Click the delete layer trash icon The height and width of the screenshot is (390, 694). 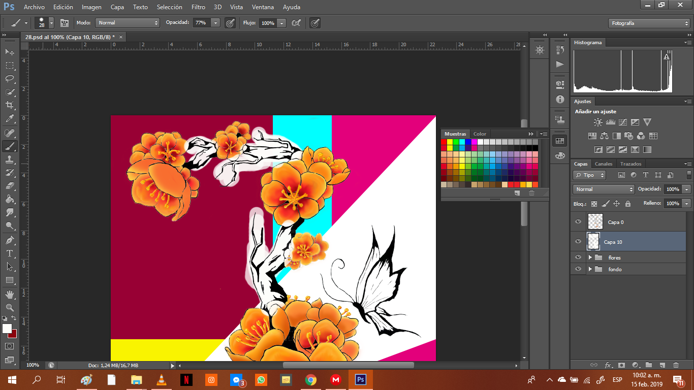676,365
